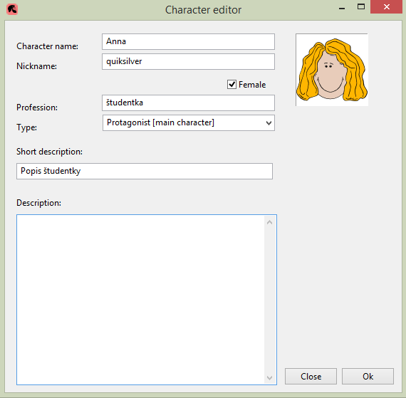Minimize the Character editor window
The image size is (406, 398).
tap(342, 9)
